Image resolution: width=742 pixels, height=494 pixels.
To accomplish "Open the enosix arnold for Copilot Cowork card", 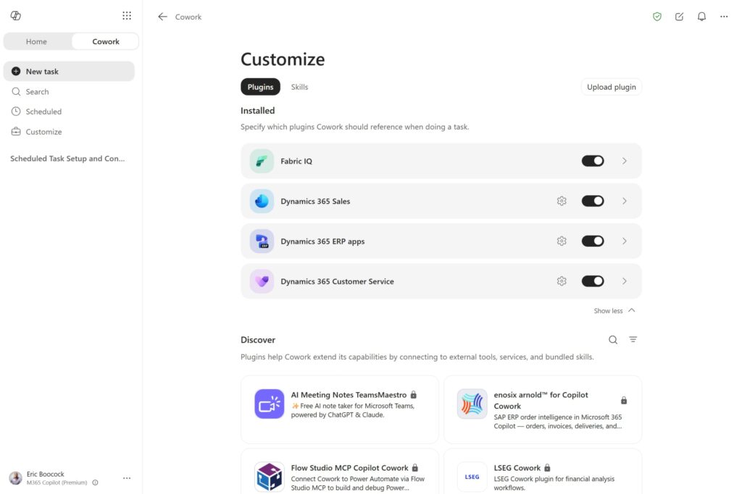I will coord(543,409).
